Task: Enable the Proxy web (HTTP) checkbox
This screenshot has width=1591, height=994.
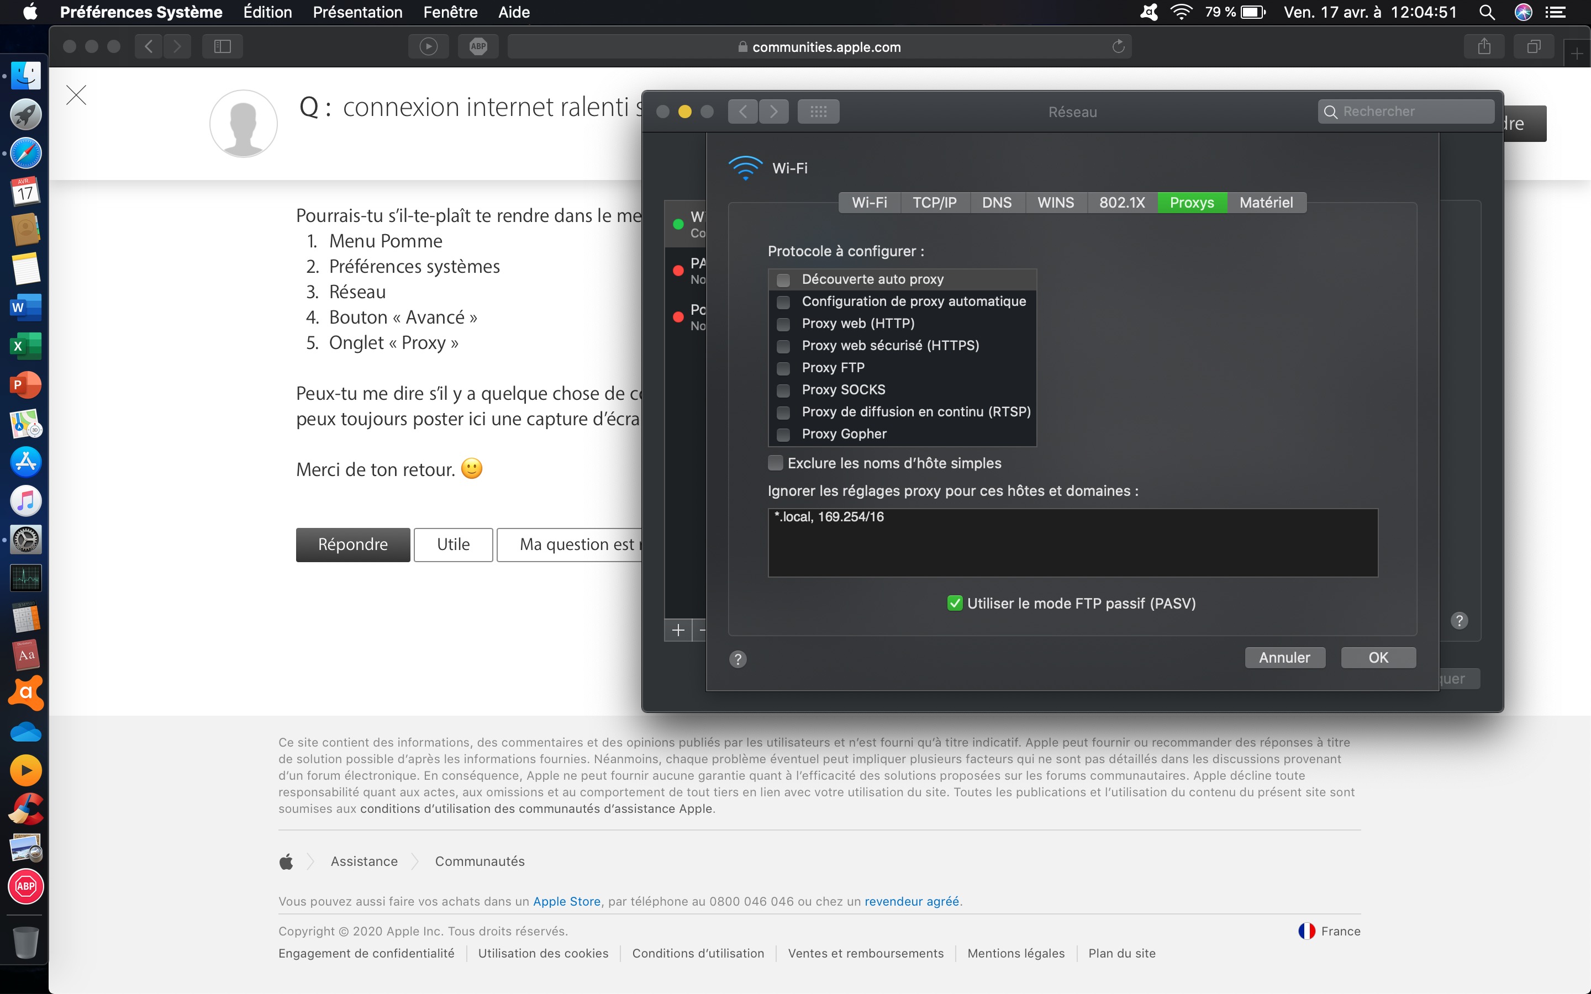Action: coord(783,324)
